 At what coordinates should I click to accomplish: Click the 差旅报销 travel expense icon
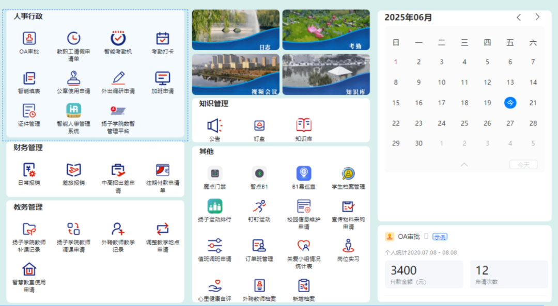(73, 173)
